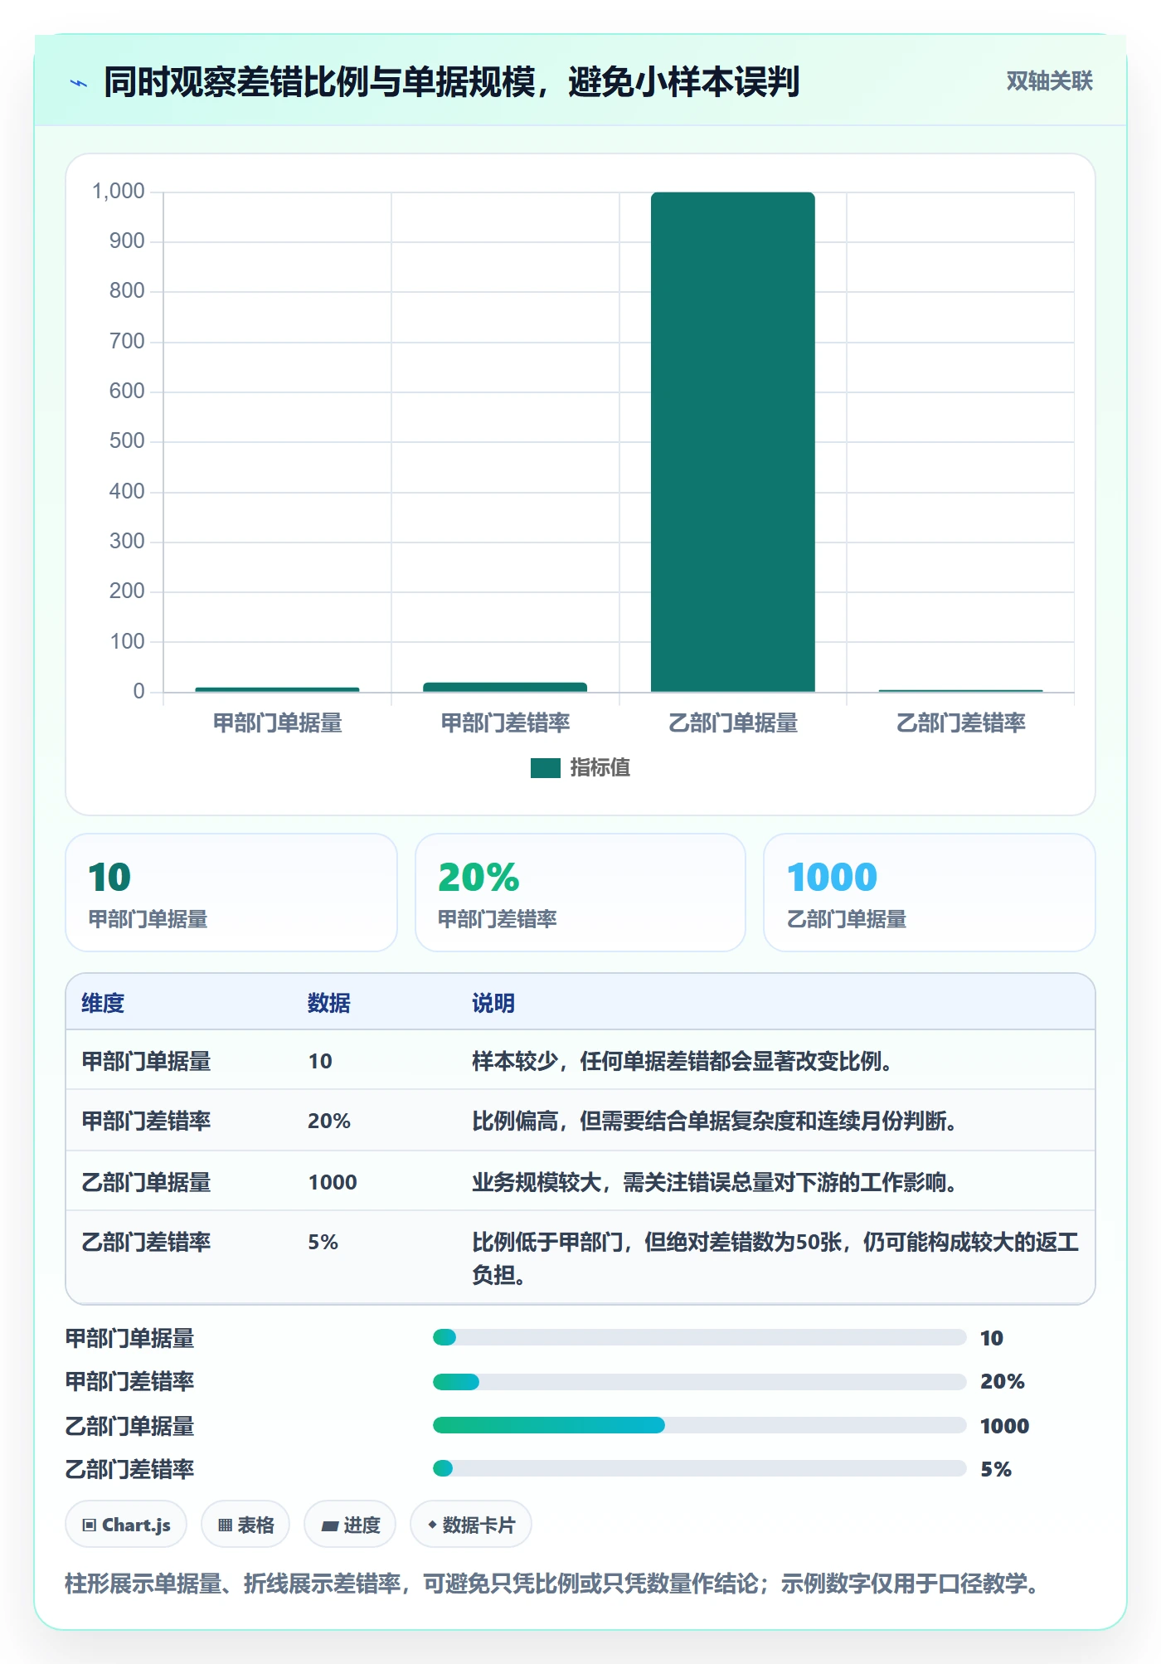Viewport: 1161px width, 1664px height.
Task: Click the 500 y-axis tick label
Action: pyautogui.click(x=127, y=441)
